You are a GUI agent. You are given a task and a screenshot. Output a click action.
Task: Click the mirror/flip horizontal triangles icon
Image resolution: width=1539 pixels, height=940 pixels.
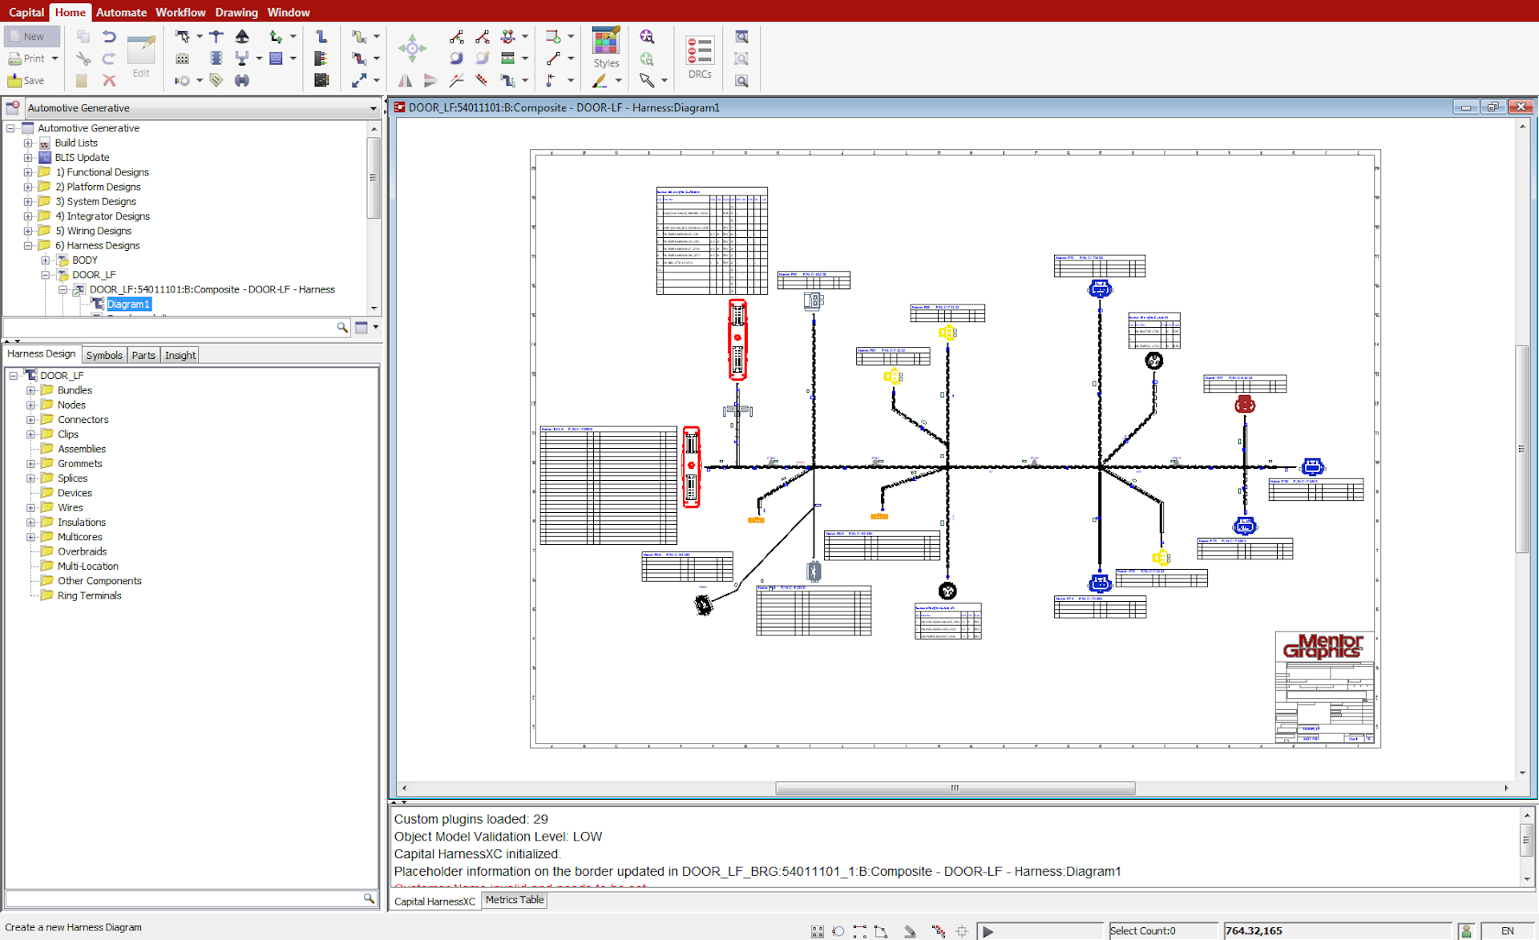tap(406, 81)
